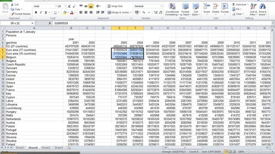Screen dimensions: 275x154
Task: Increase font size with Grow Font
Action: pos(69,6)
